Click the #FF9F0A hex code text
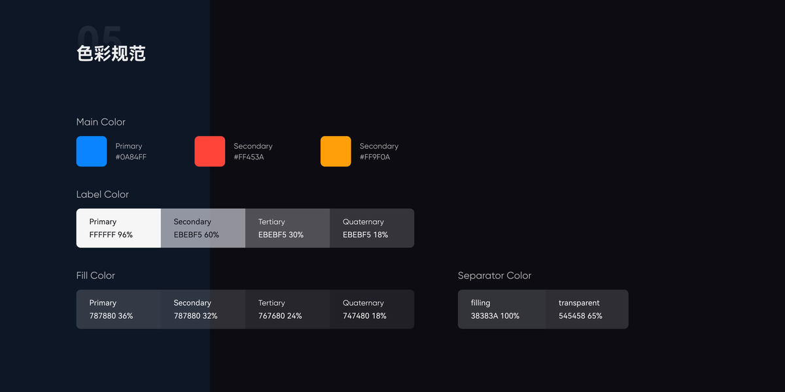This screenshot has width=785, height=392. (x=375, y=157)
